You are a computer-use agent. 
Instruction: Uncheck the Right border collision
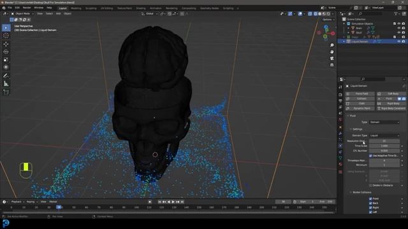[370, 207]
